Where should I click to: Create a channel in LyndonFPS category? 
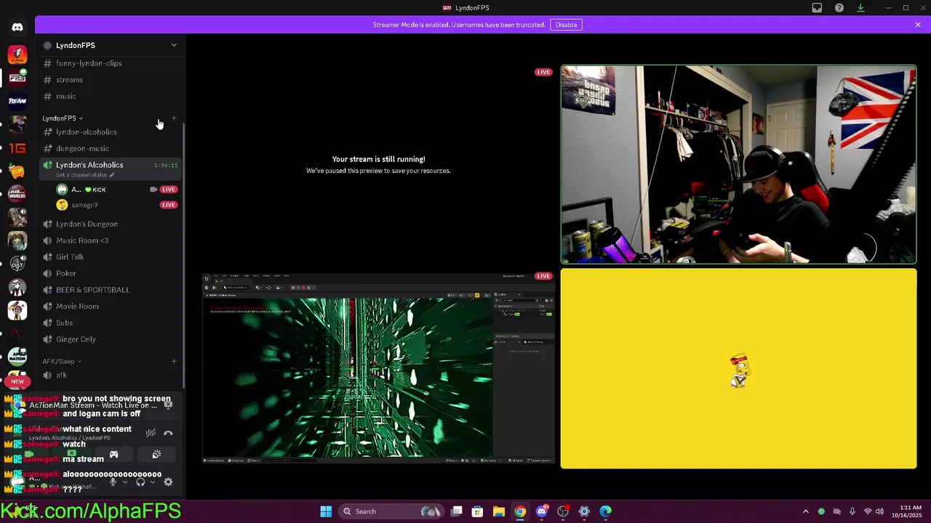(x=174, y=118)
